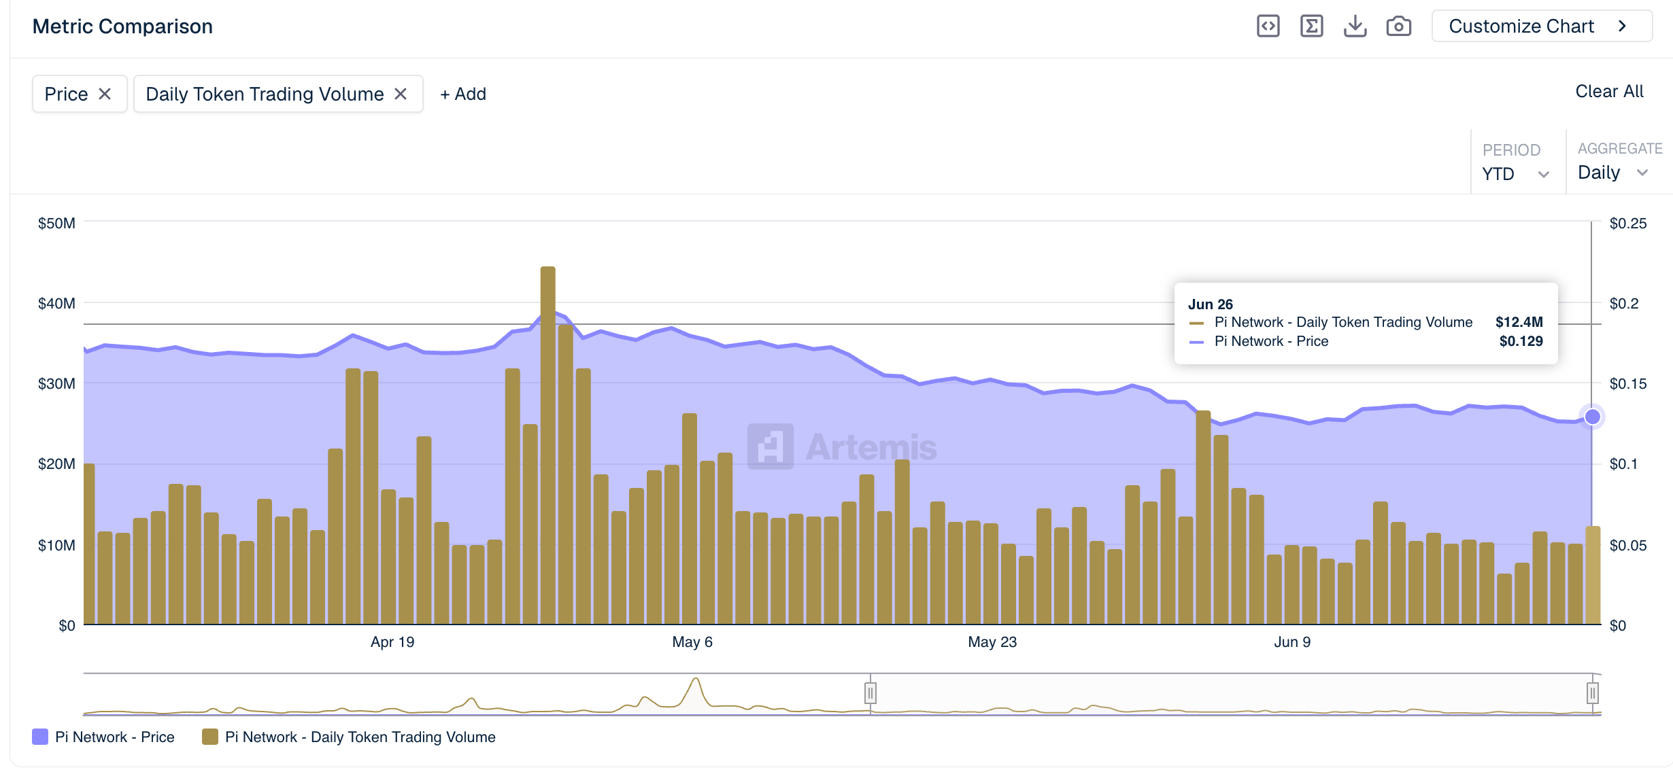The image size is (1673, 772).
Task: Click the tallest trading volume bar
Action: (548, 445)
